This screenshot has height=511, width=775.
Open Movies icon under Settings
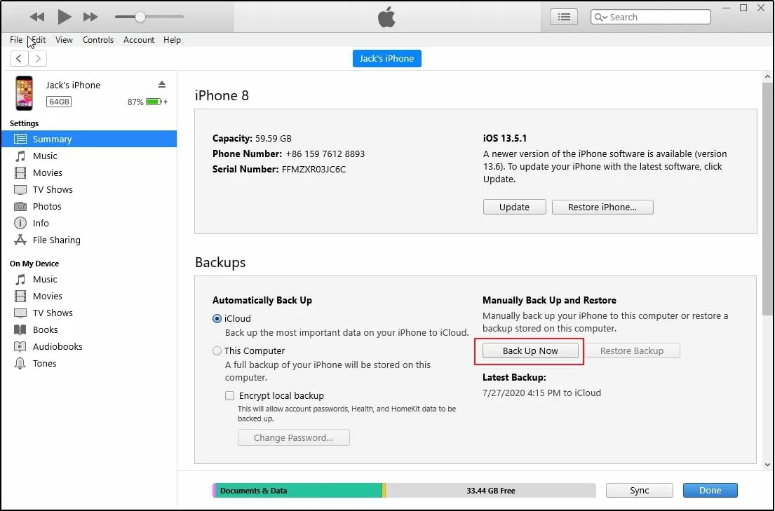point(20,173)
